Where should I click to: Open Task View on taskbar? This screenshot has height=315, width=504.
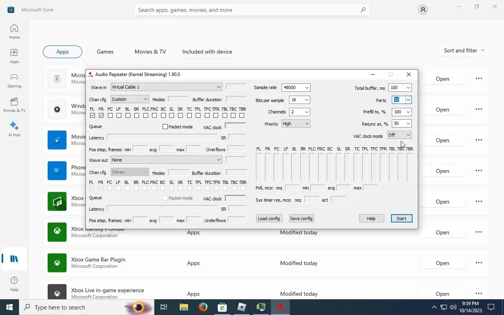click(164, 307)
